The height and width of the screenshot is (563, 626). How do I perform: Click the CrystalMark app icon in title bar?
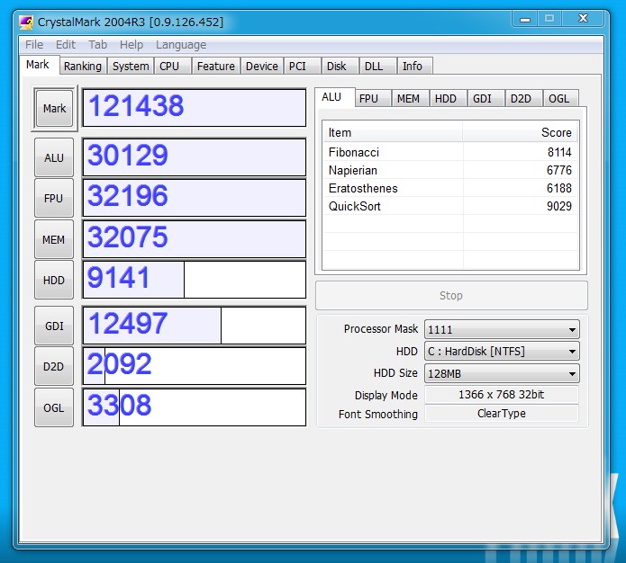click(x=26, y=22)
